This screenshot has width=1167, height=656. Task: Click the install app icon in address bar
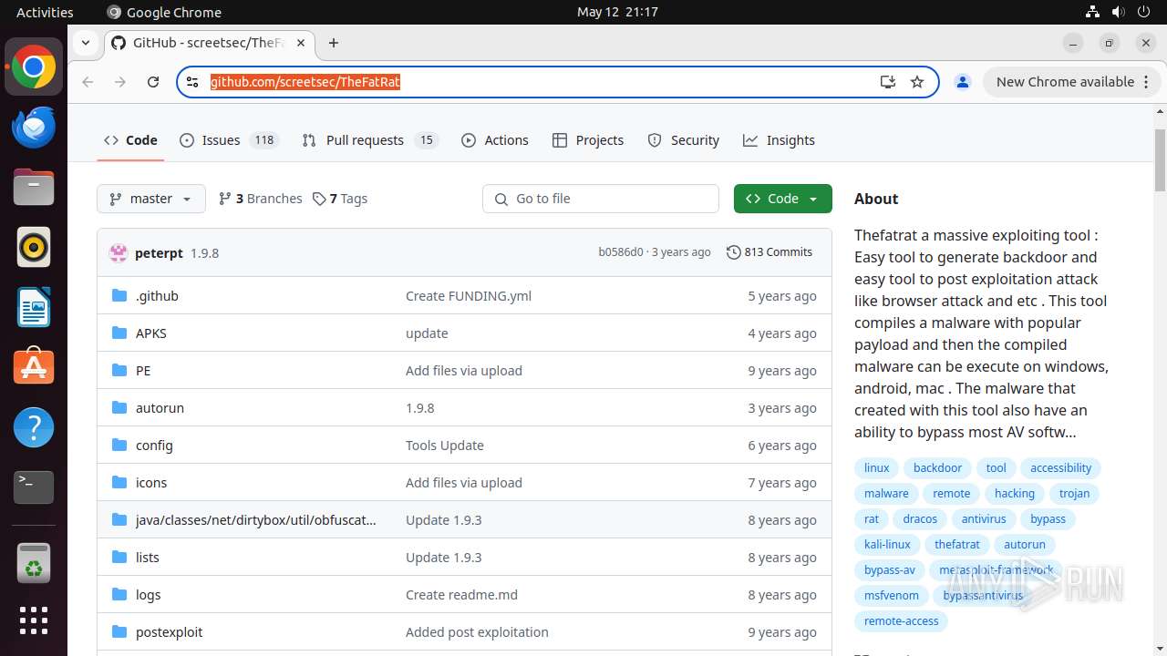[x=888, y=82]
